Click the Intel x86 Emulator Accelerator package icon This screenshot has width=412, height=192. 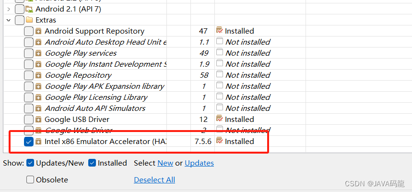[38, 142]
